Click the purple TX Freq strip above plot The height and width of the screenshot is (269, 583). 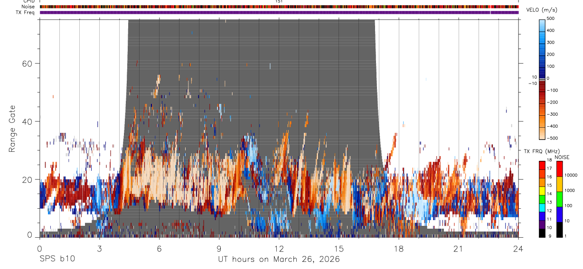(x=279, y=12)
